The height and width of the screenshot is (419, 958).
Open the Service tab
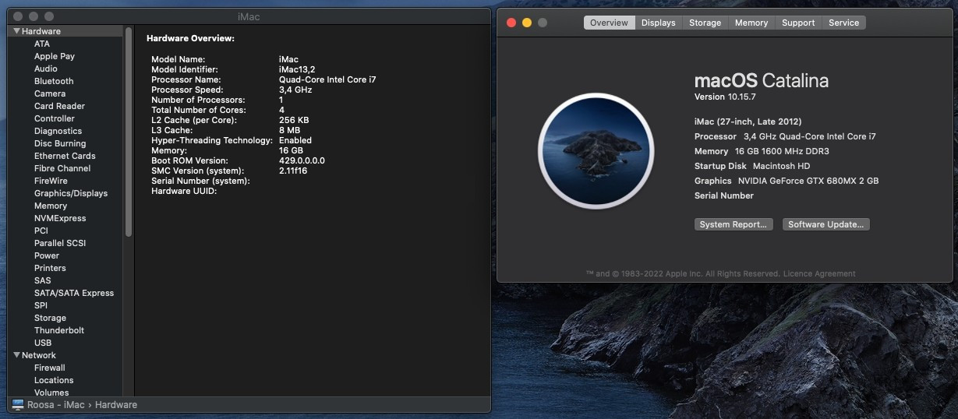point(843,23)
